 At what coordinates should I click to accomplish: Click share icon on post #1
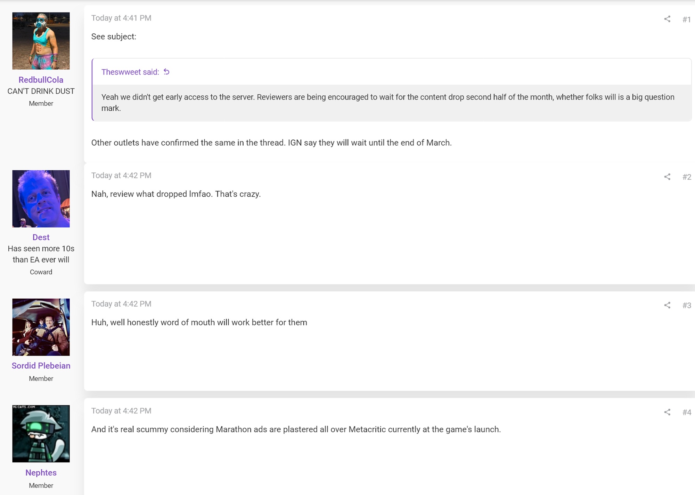667,19
